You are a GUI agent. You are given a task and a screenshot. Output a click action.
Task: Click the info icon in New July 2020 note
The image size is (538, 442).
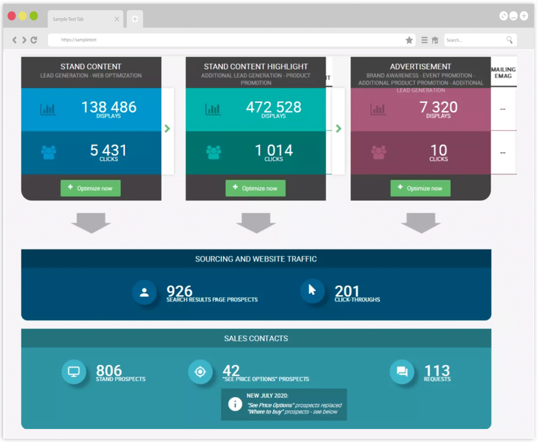pyautogui.click(x=235, y=404)
